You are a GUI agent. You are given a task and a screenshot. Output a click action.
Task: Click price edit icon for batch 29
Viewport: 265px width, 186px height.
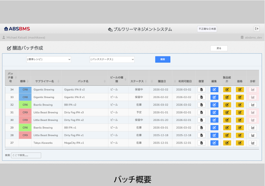(240, 128)
